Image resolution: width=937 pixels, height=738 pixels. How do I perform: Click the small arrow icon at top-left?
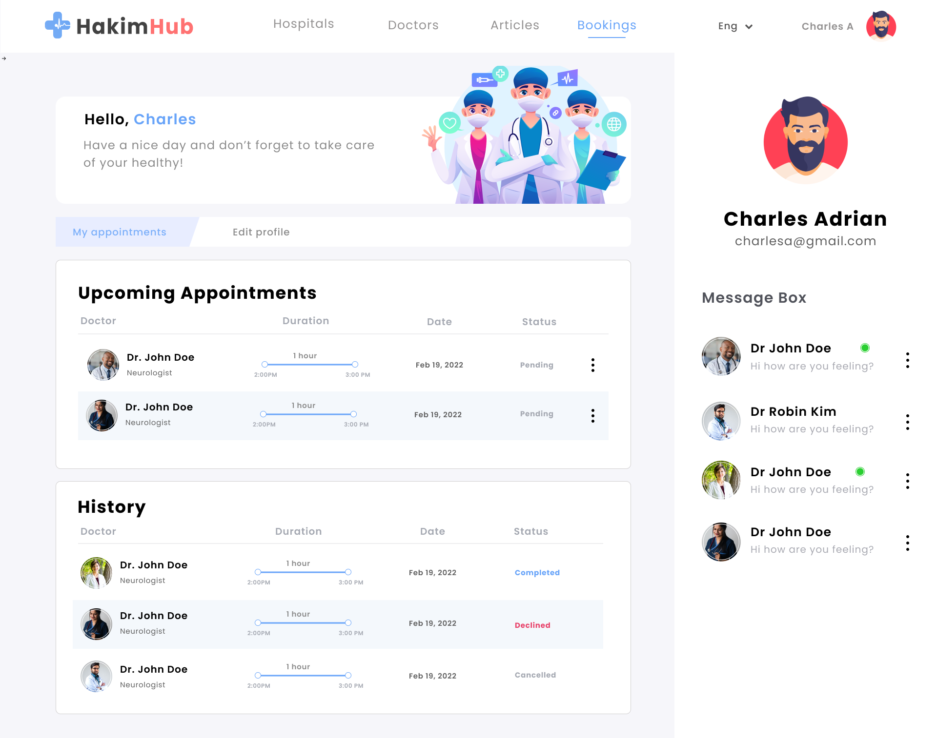click(4, 58)
